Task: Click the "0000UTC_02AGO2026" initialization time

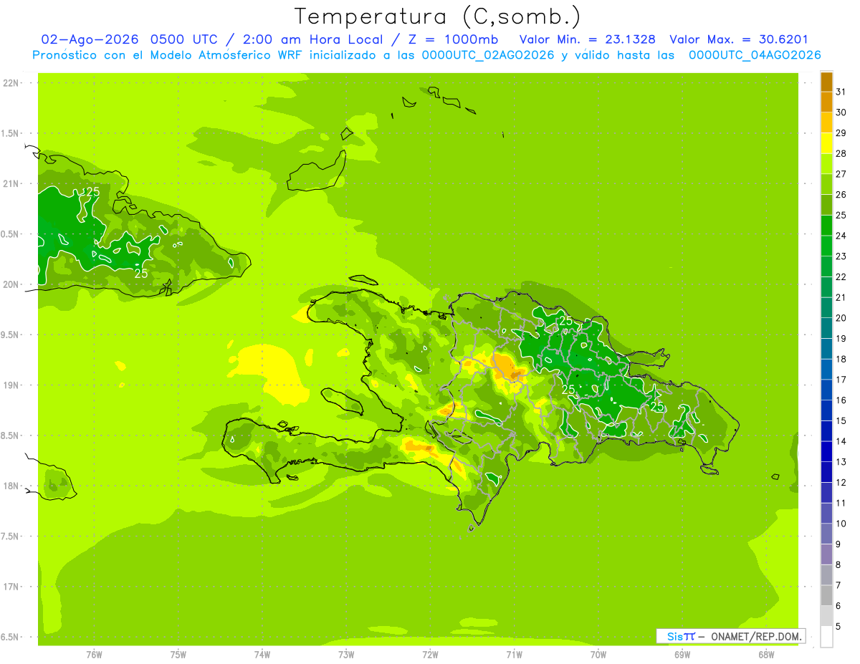Action: click(488, 55)
